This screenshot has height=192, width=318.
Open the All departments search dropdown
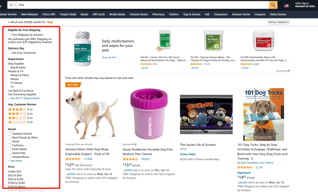[x=12, y=5]
